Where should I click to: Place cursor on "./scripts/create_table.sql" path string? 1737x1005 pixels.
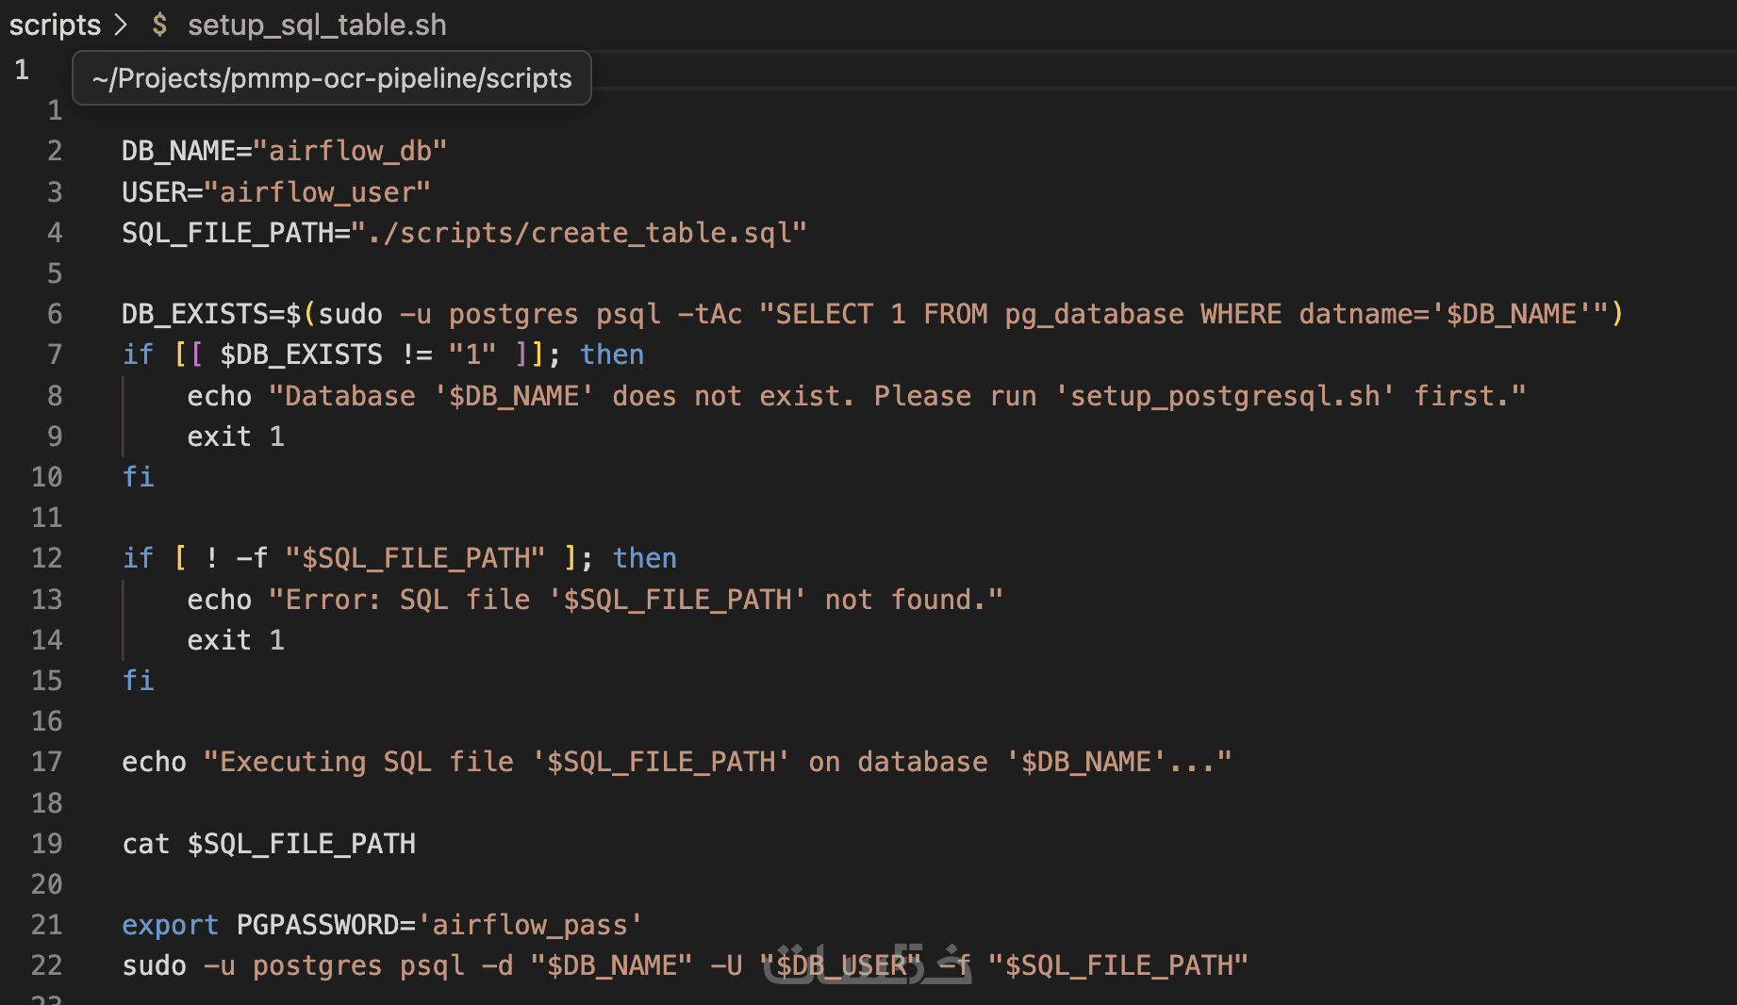click(579, 233)
